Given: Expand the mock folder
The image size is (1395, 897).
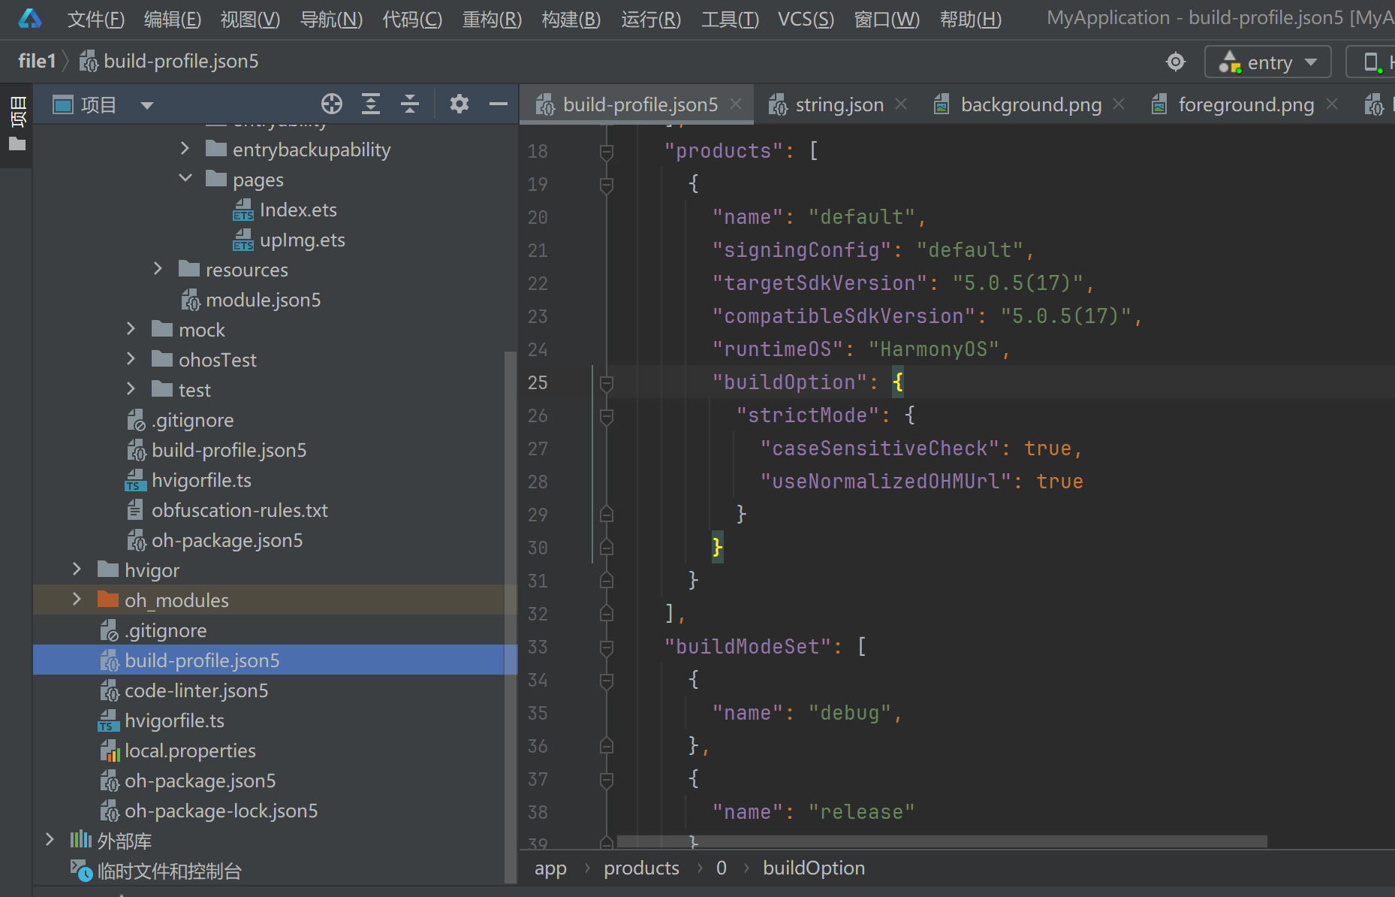Looking at the screenshot, I should tap(131, 329).
